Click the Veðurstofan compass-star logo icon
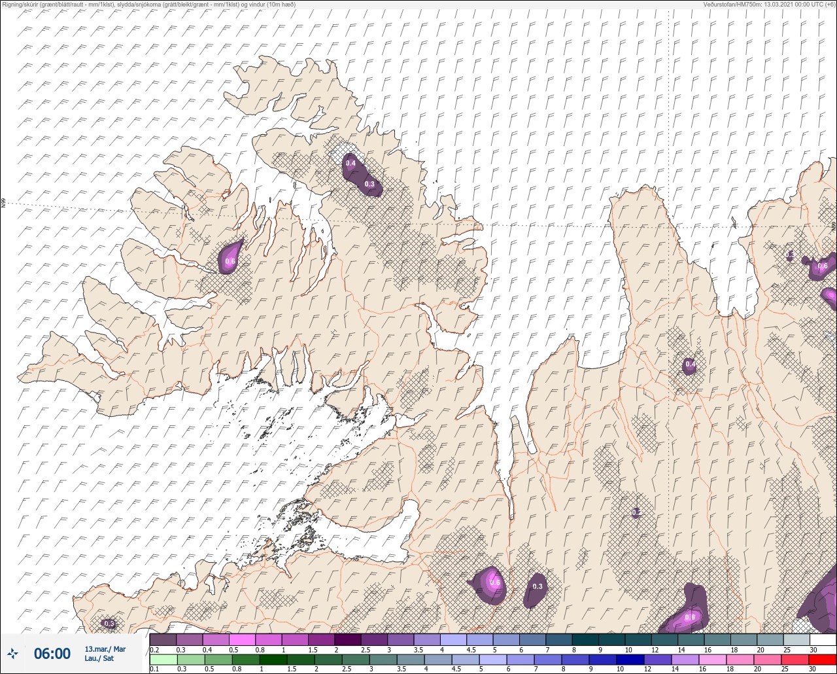 pyautogui.click(x=12, y=654)
